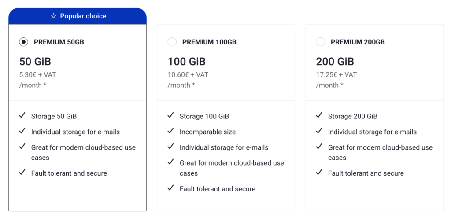The width and height of the screenshot is (451, 217).
Task: Click checkmark beside Storage 50 GiB
Action: coord(22,115)
